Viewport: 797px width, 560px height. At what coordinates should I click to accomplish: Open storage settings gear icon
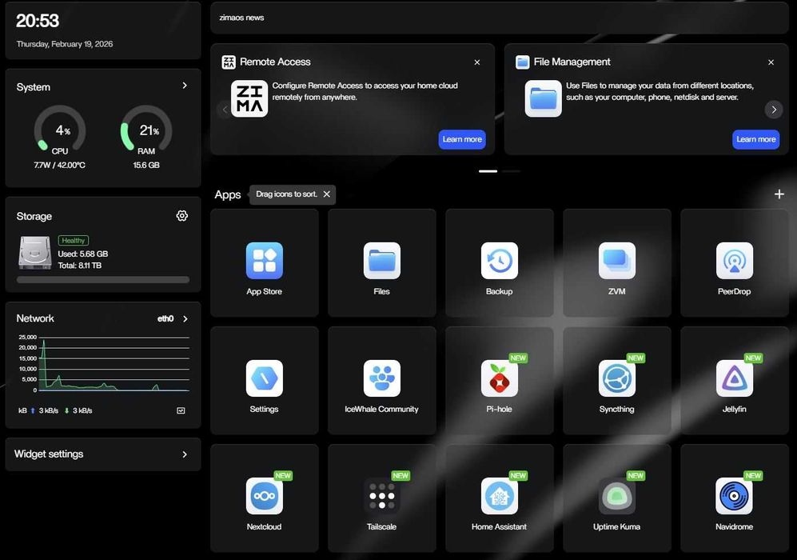click(182, 216)
